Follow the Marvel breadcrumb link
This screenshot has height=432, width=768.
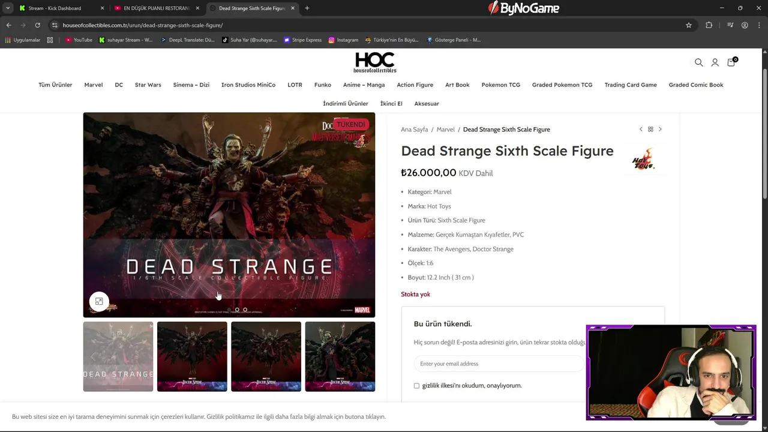pyautogui.click(x=446, y=130)
